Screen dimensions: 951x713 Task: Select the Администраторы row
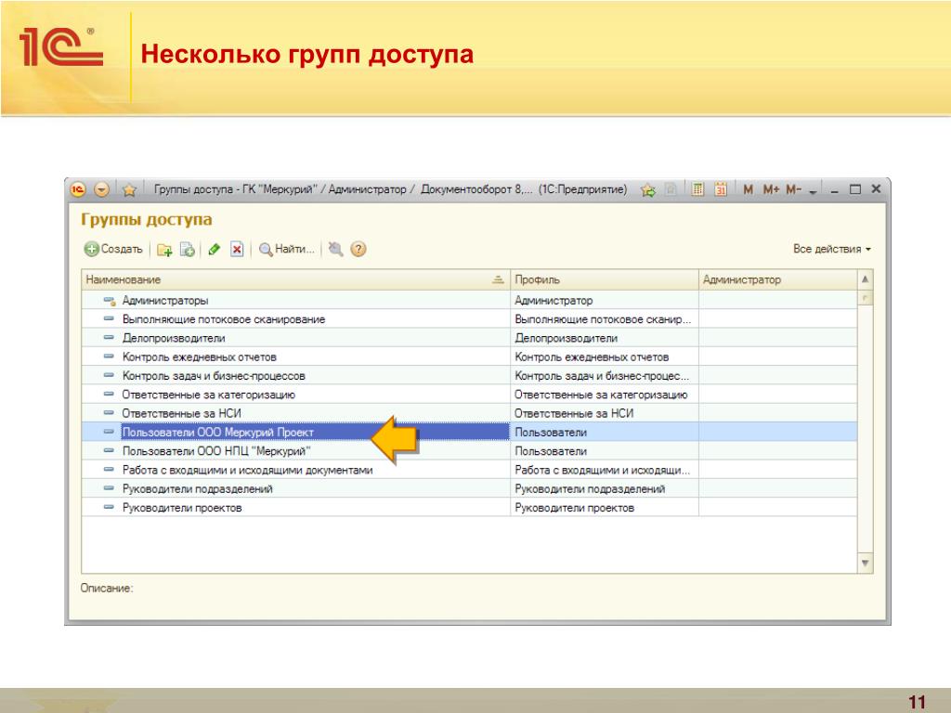(x=469, y=300)
